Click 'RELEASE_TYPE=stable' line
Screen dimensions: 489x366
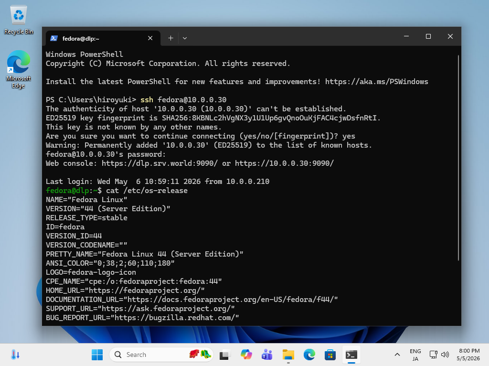(86, 218)
